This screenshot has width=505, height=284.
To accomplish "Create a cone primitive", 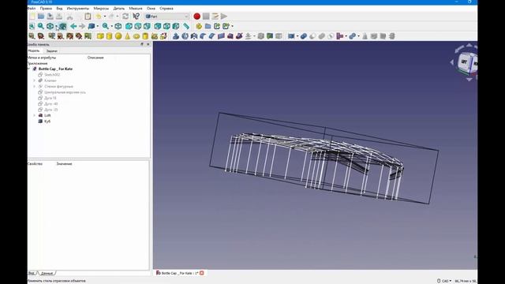I will (128, 36).
